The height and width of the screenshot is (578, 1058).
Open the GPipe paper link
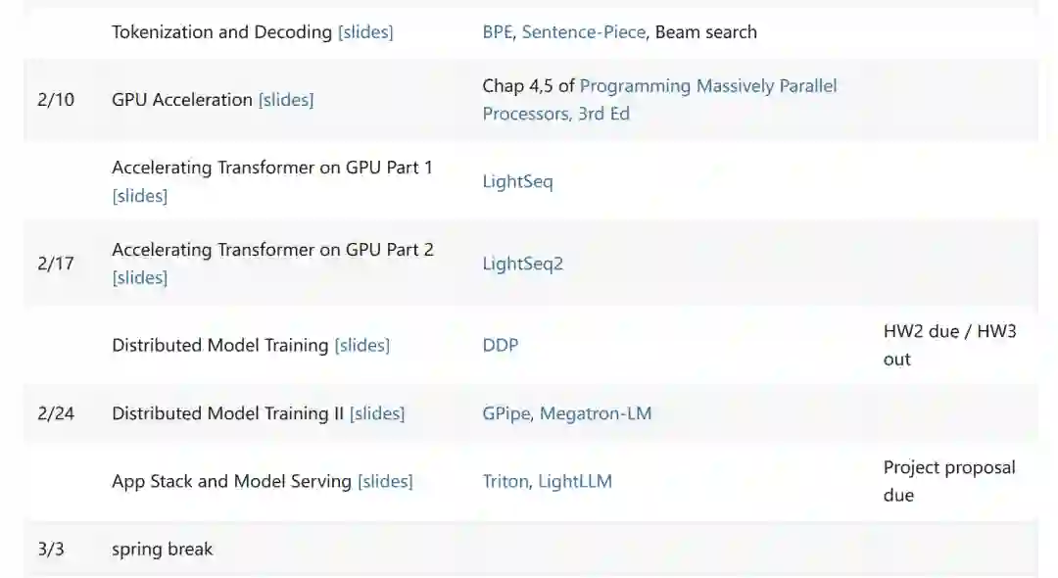[x=506, y=413]
